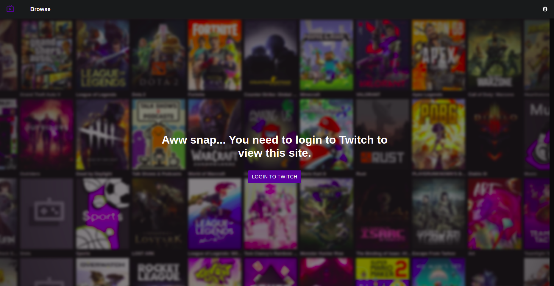Select the World of Warcraft thumbnail
Screen dimensions: 554x286
pyautogui.click(x=214, y=134)
